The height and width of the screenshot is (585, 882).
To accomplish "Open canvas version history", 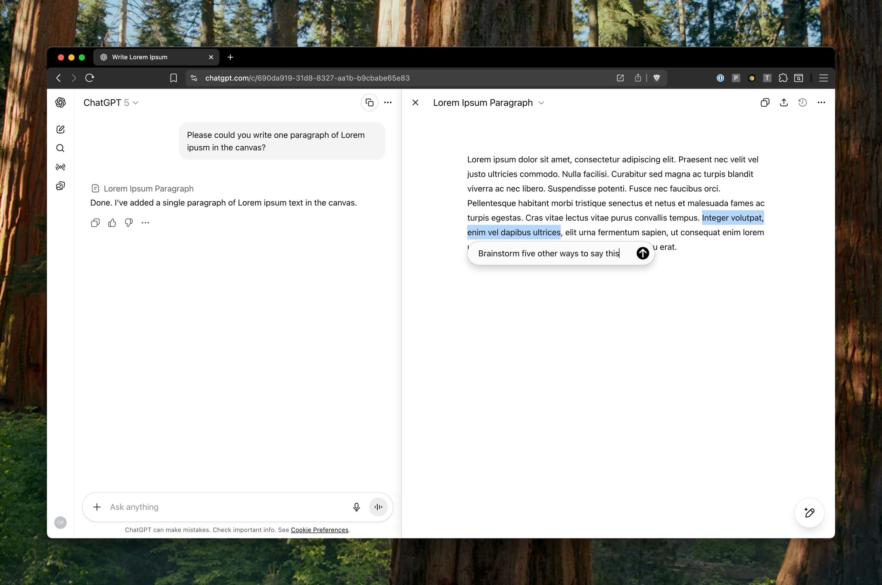I will pyautogui.click(x=802, y=103).
